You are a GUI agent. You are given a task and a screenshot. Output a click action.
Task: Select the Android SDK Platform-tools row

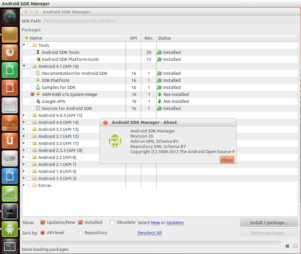click(x=160, y=59)
